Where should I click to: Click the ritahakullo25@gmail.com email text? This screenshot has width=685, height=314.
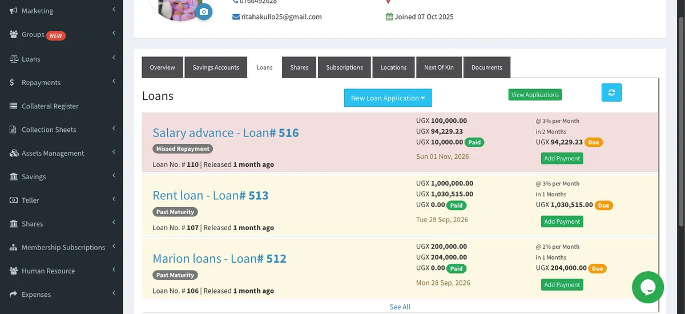pos(282,17)
